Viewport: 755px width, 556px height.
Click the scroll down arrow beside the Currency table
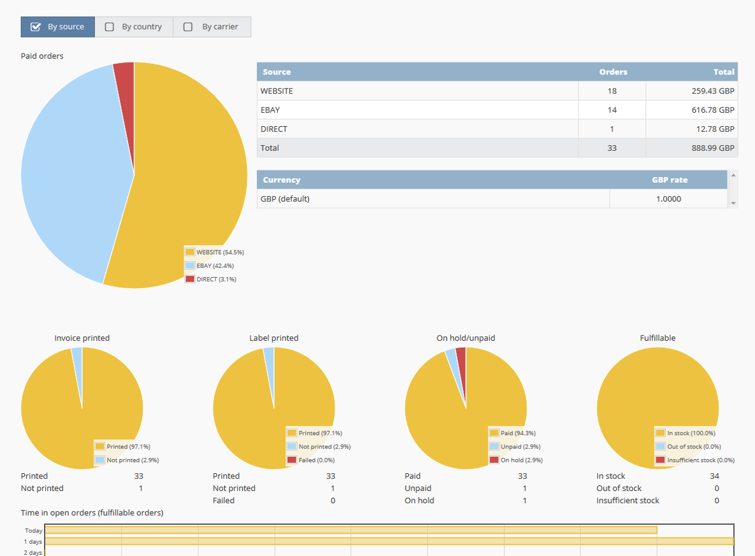click(733, 203)
